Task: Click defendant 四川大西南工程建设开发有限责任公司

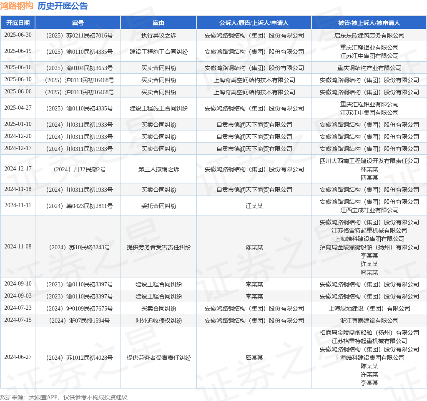Action: pos(369,161)
